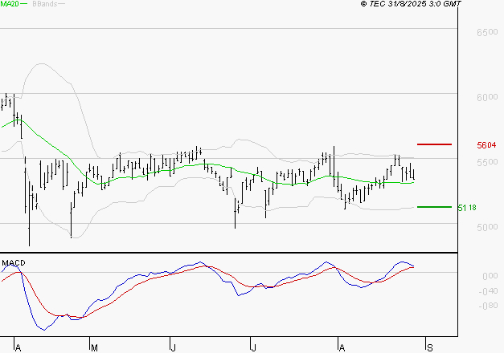The width and height of the screenshot is (504, 353).
Task: Click the MACD -080 axis label
Action: click(489, 306)
